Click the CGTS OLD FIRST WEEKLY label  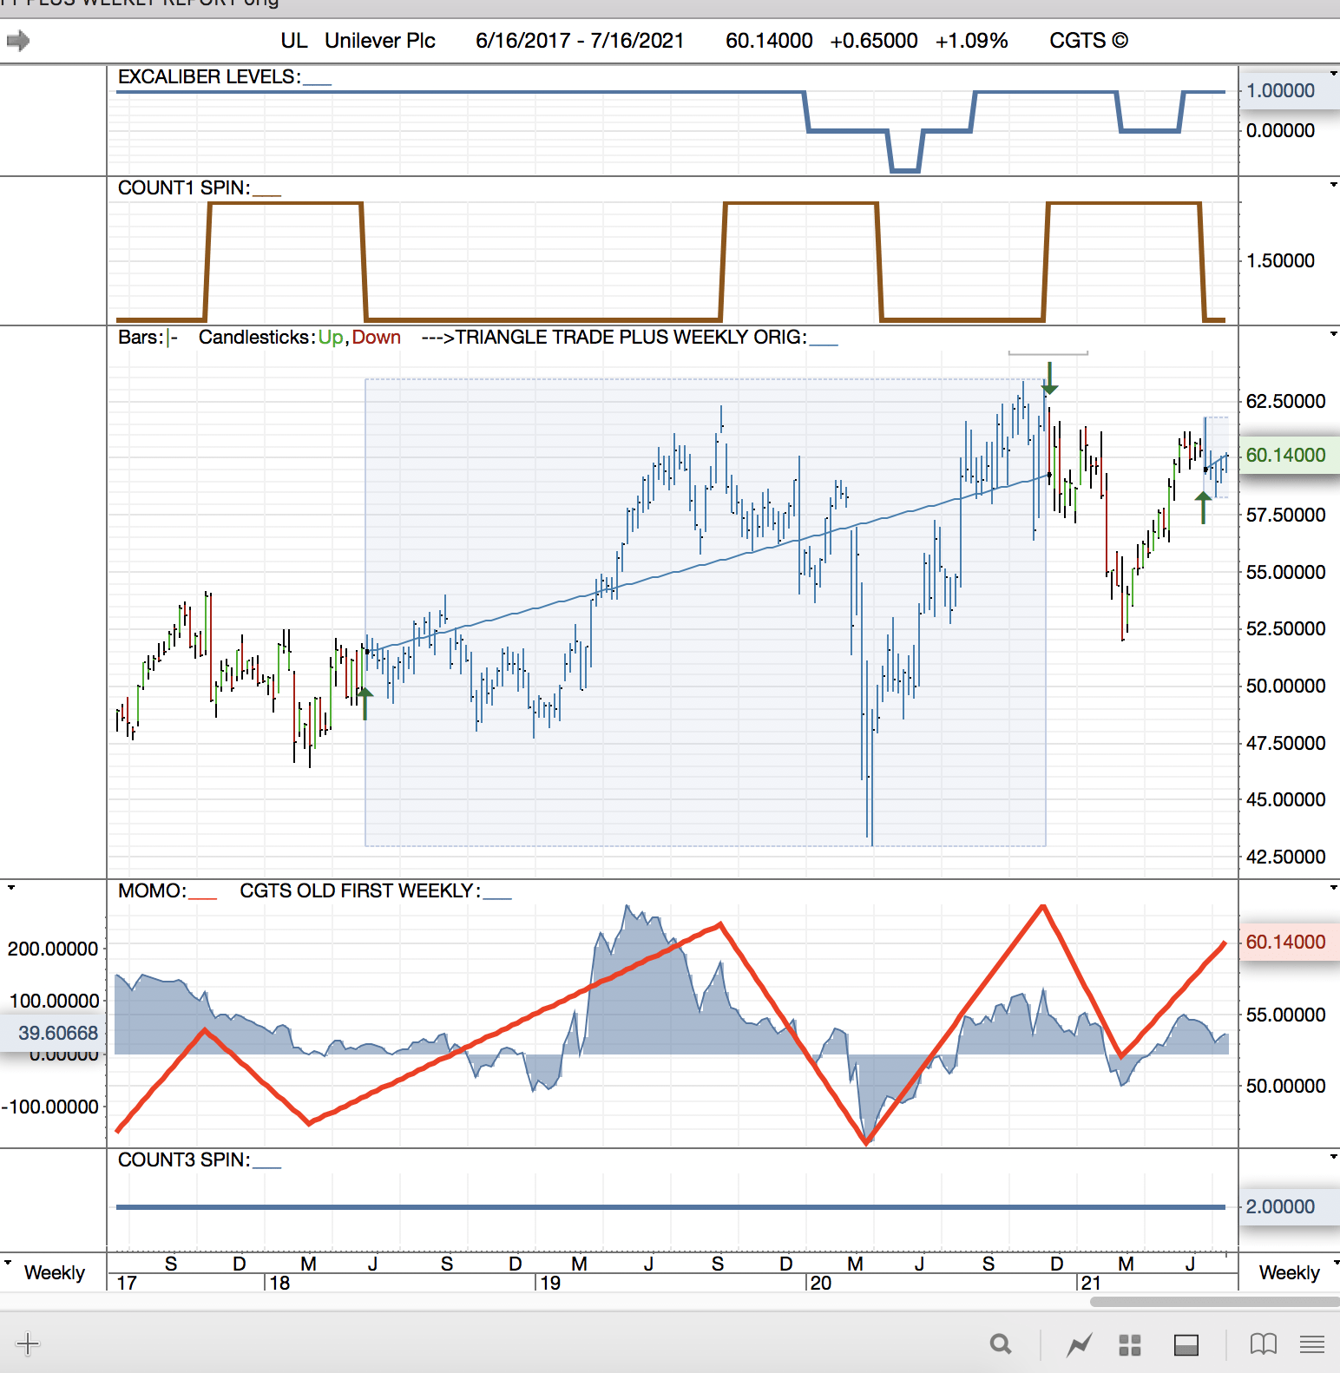(x=360, y=890)
